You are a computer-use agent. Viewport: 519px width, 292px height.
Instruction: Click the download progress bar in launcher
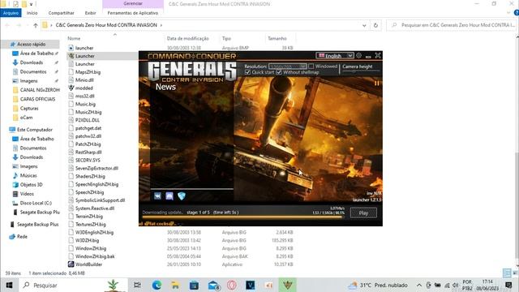(243, 217)
